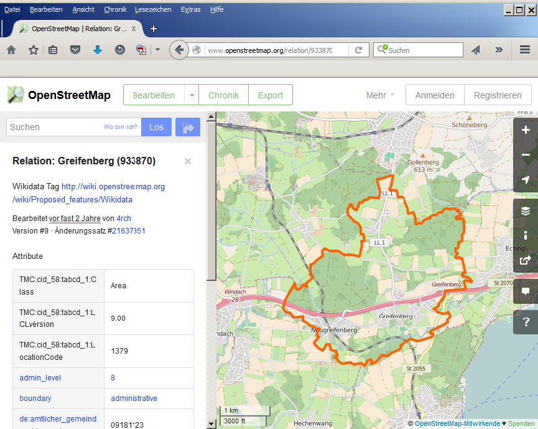Screen dimensions: 538x429
Task: Expand the PDF icon dropdown arrow
Action: [157, 50]
